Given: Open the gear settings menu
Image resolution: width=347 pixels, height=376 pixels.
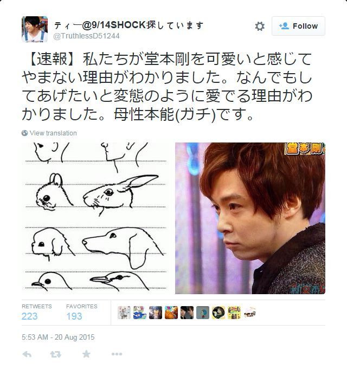Looking at the screenshot, I should [x=260, y=26].
